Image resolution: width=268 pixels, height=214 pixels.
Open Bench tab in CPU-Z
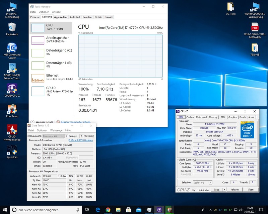[x=242, y=117]
